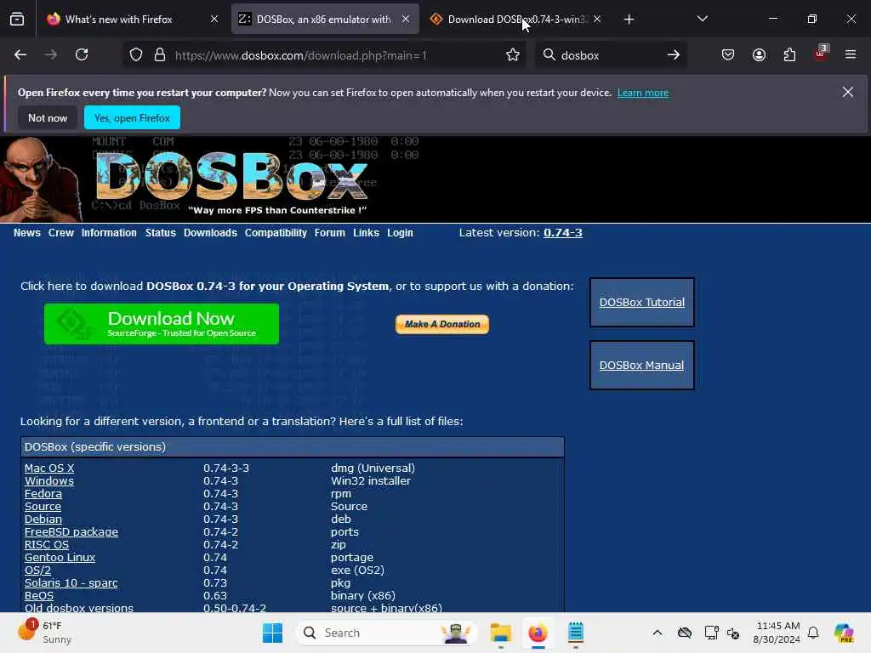Reload the current DOSBox page
The image size is (871, 653).
(82, 54)
